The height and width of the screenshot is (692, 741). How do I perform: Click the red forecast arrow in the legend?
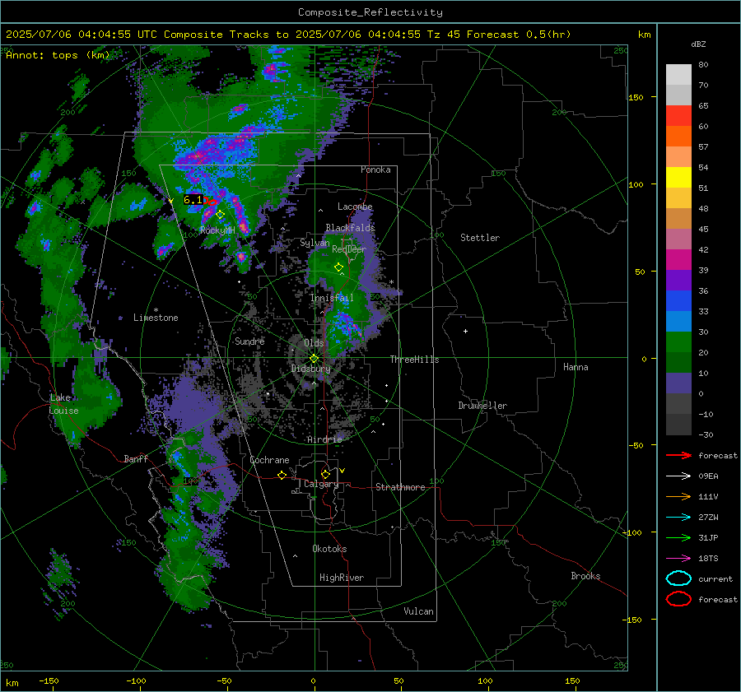pyautogui.click(x=678, y=455)
